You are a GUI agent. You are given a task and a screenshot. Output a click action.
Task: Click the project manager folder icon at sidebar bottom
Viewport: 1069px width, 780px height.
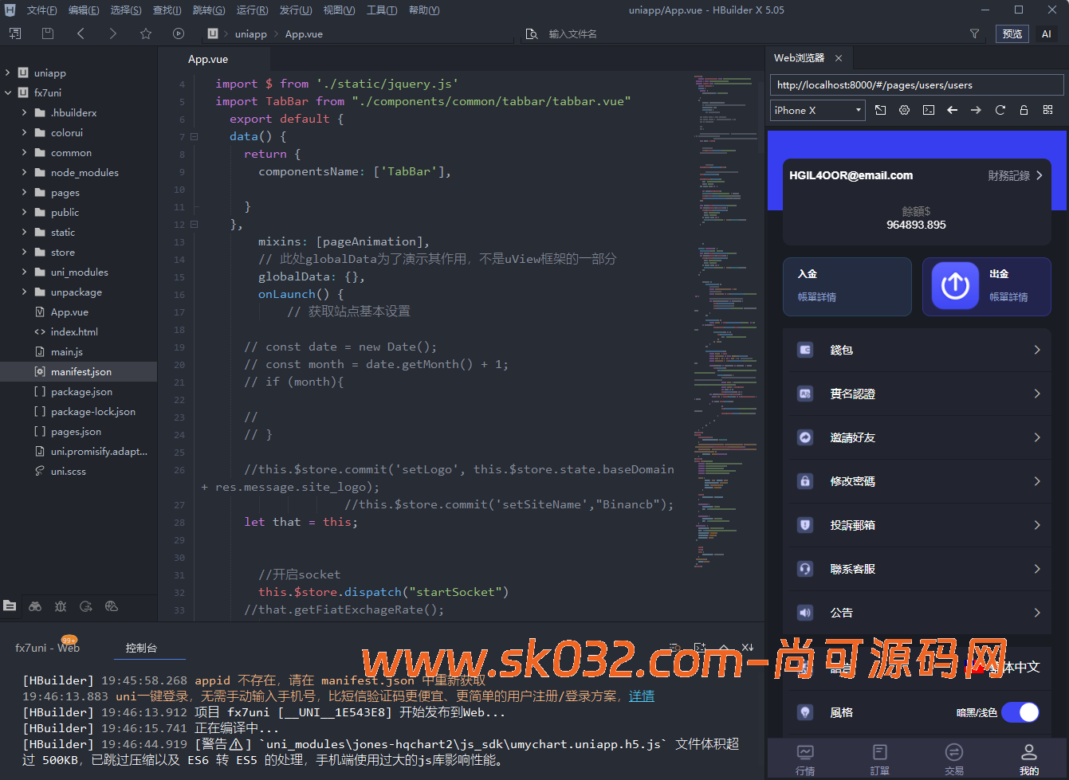(x=10, y=606)
